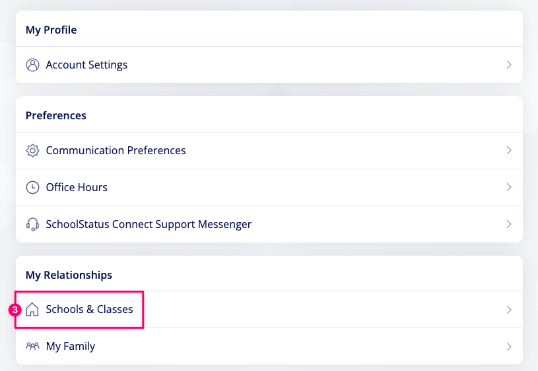Expand Communication Preferences with its chevron

pyautogui.click(x=509, y=150)
